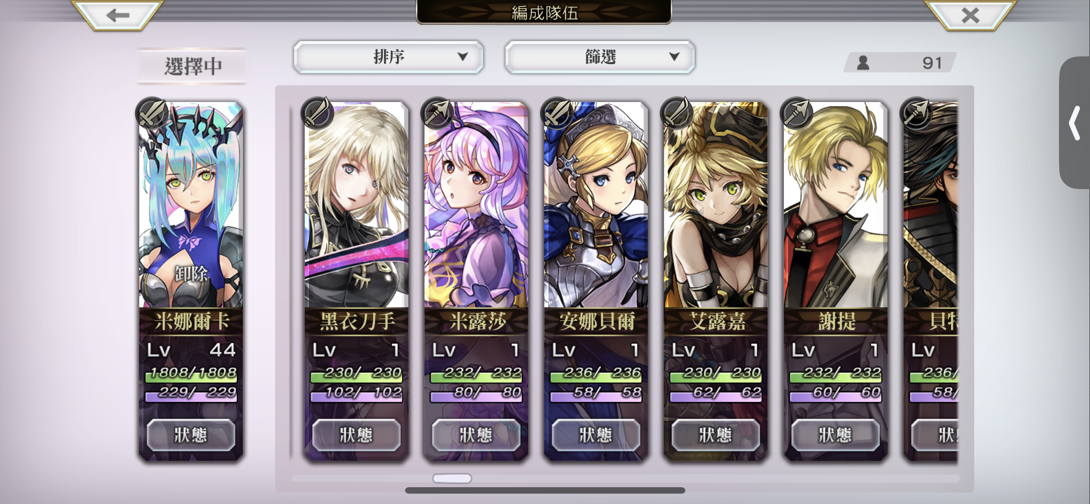
Task: Click the katana class icon on 艾露嘉 card
Action: coord(676,113)
